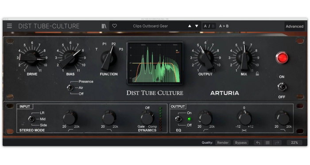310x165 pixels.
Task: Select LR stereo mode label
Action: point(42,113)
